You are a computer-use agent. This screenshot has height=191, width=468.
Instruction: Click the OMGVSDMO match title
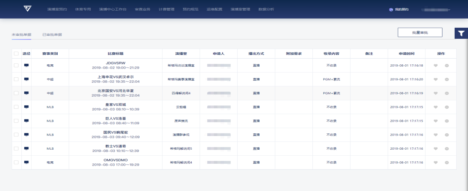pos(115,160)
